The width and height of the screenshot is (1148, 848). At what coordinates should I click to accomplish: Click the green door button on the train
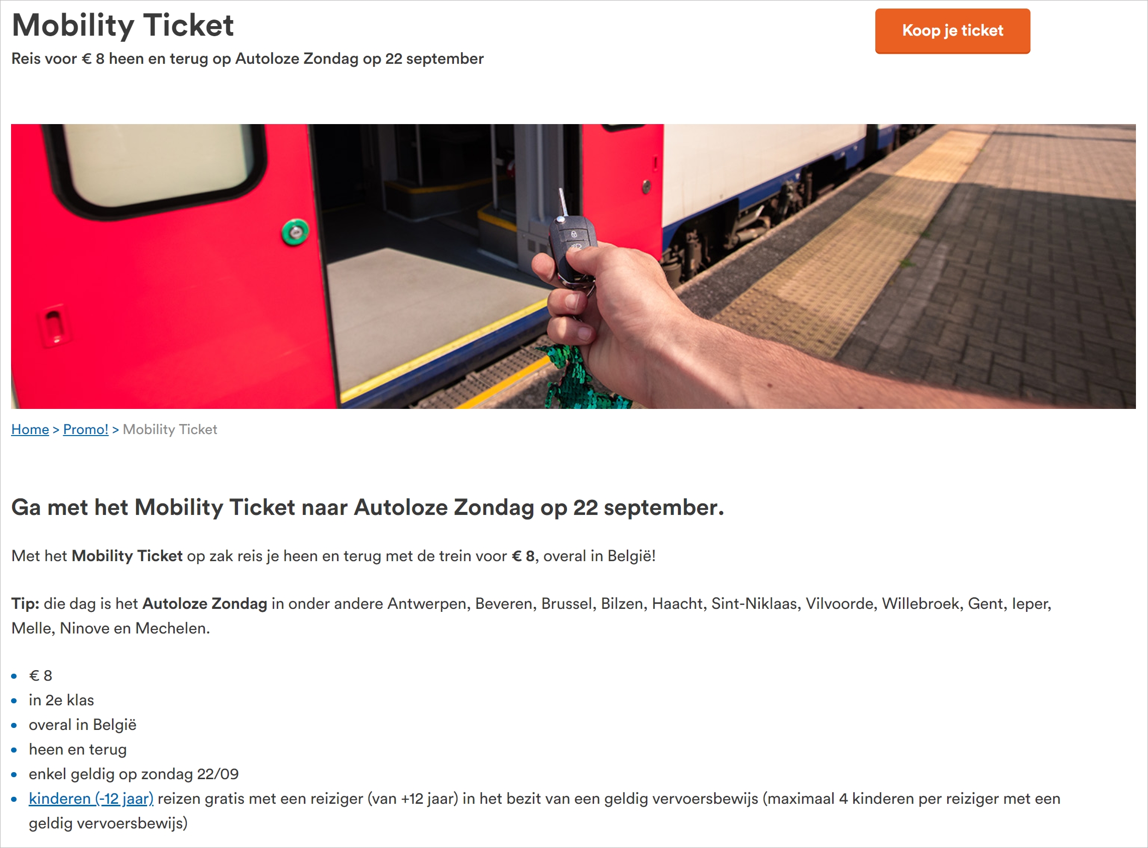pos(295,232)
